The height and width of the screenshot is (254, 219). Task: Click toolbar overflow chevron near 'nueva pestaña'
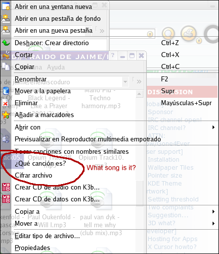pyautogui.click(x=102, y=31)
